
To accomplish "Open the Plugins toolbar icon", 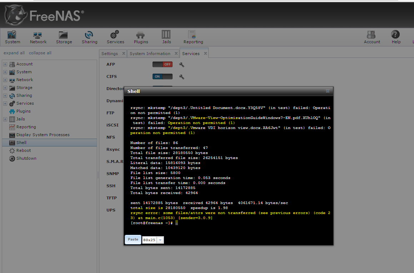I will [x=141, y=37].
